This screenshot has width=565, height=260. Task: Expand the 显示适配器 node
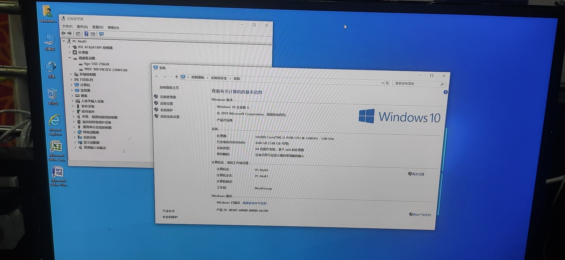(75, 142)
